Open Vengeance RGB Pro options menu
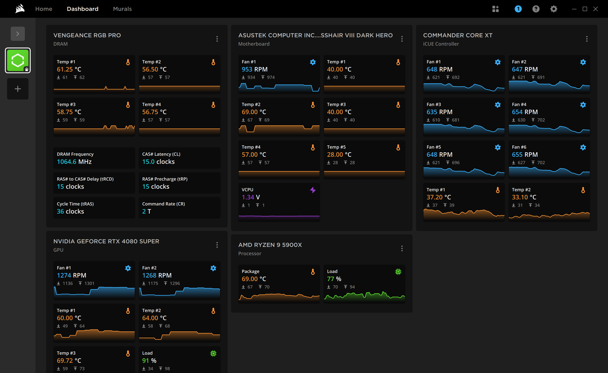The image size is (608, 373). [x=217, y=39]
